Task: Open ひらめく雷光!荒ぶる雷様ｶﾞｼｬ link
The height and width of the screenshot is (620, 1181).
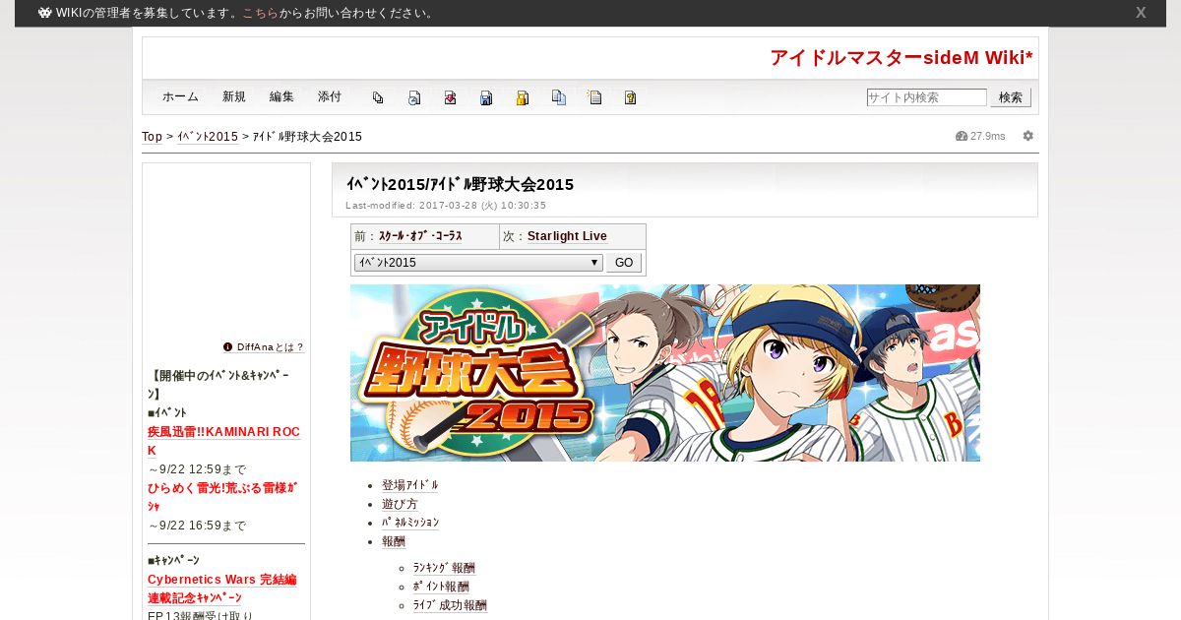Action: (x=222, y=496)
